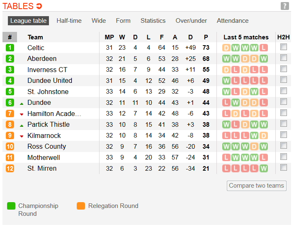Click Celtic's green position 1 badge
The height and width of the screenshot is (227, 294).
click(x=10, y=48)
